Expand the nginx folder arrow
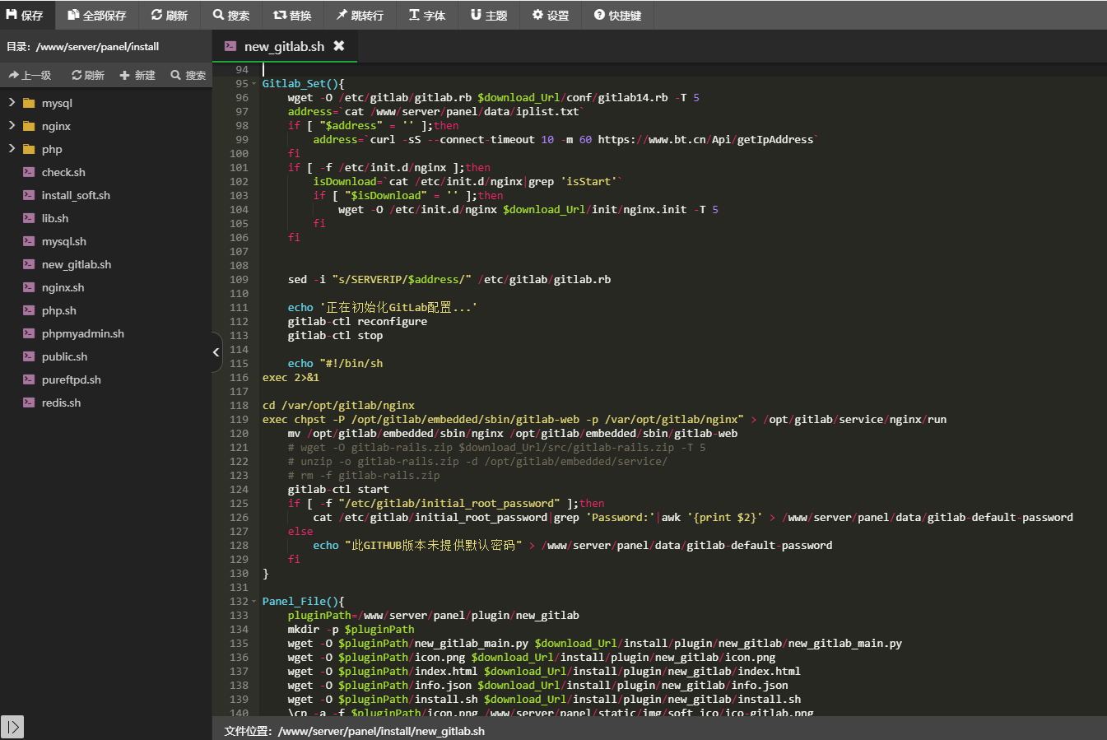 pyautogui.click(x=12, y=126)
